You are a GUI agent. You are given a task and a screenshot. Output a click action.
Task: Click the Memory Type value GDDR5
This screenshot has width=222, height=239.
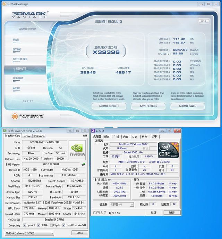tap(32, 192)
